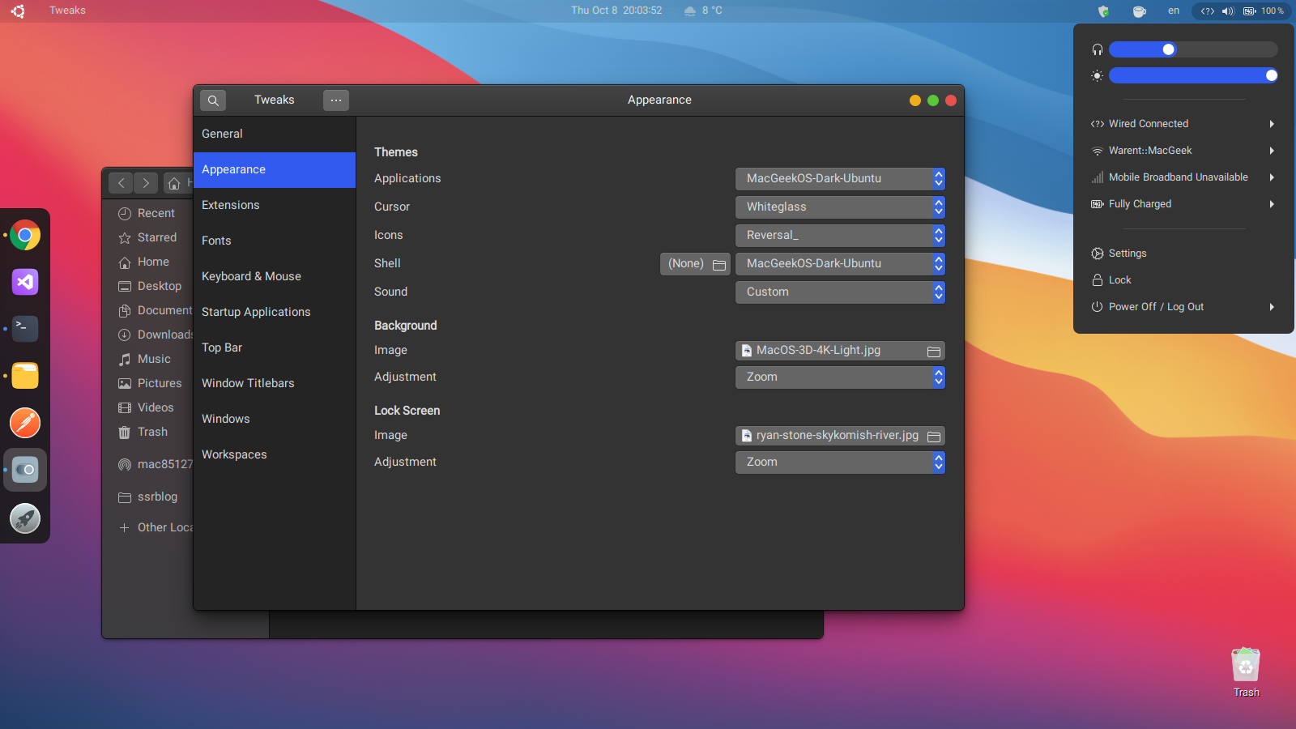Click the coffee cup tray icon

pos(1139,11)
